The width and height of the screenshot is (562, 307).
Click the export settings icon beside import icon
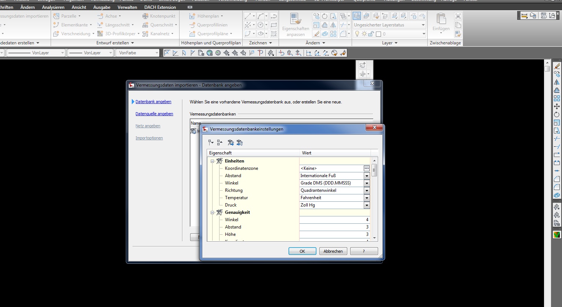(239, 142)
